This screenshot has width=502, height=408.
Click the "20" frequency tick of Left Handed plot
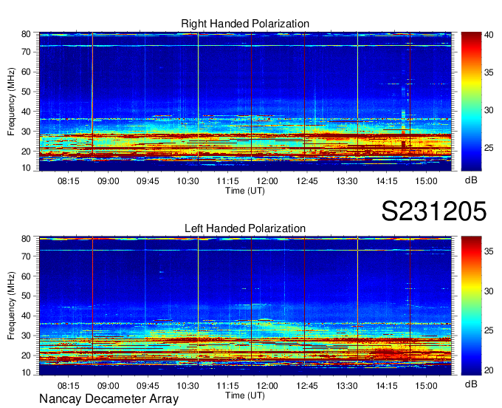coord(26,356)
